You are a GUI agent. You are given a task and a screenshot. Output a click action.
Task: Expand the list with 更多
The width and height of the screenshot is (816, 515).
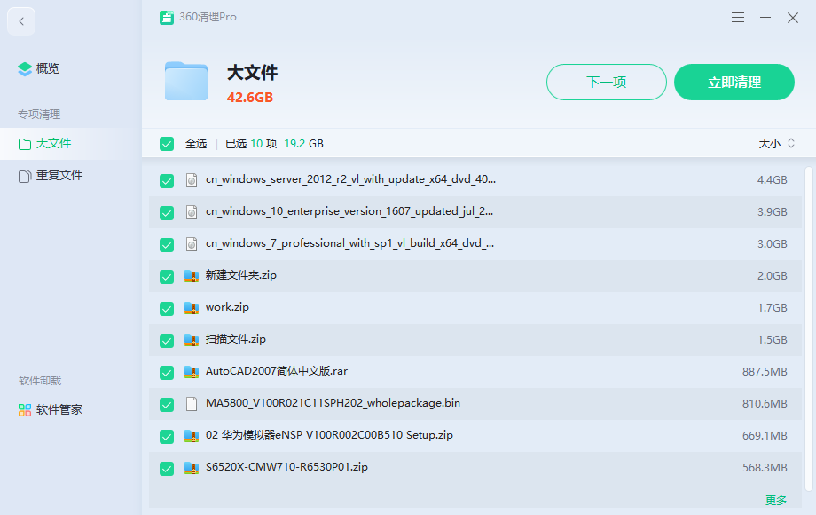(775, 501)
